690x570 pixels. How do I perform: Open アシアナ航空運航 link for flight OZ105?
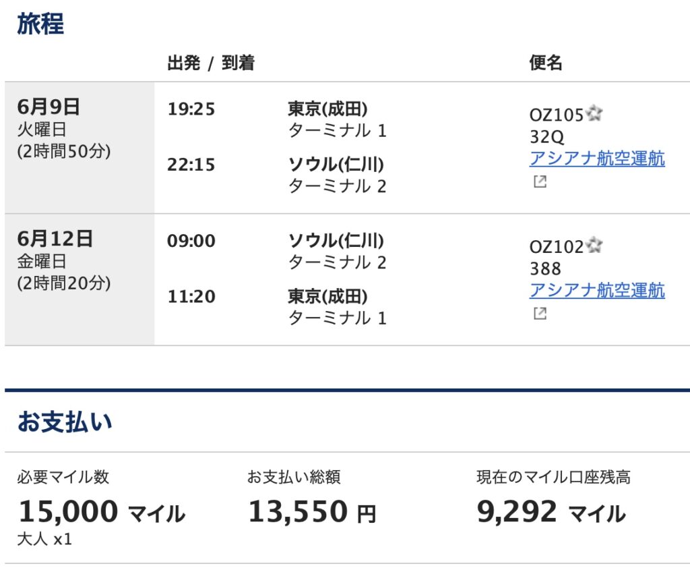597,159
